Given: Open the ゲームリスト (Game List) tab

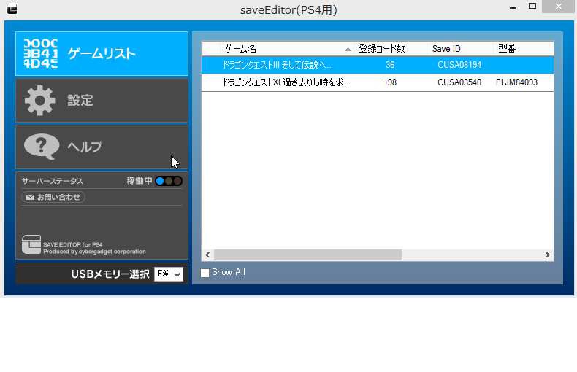Looking at the screenshot, I should click(102, 54).
